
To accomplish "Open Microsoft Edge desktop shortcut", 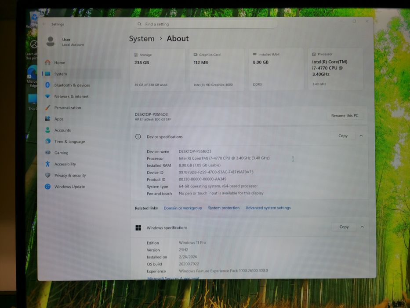I will 33,76.
